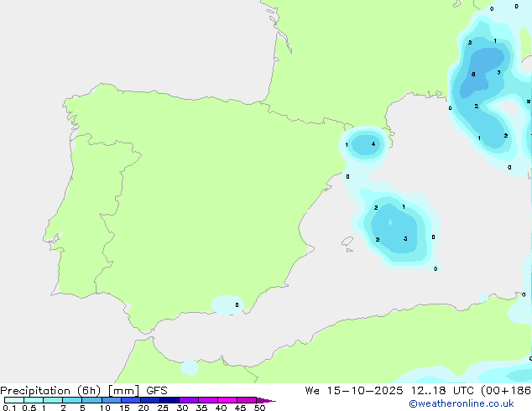Click the "[mm]" unit label
Viewport: 532px width, 411px height.
tap(124, 391)
